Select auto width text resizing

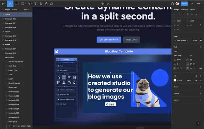coord(187,64)
